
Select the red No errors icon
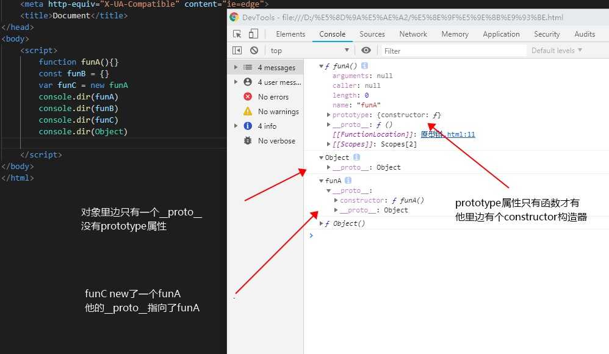[x=248, y=96]
